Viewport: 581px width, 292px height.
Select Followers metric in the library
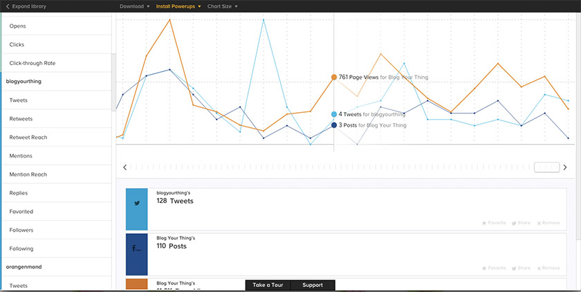(57, 230)
